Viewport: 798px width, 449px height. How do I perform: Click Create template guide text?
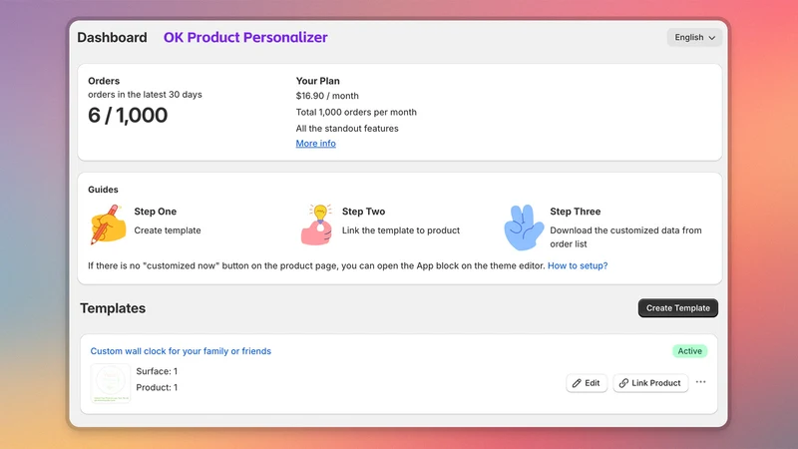coord(168,230)
